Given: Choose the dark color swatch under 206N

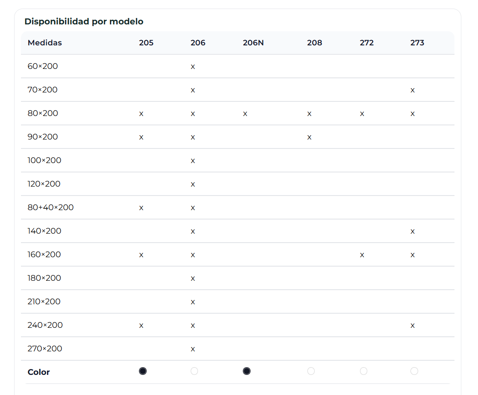Looking at the screenshot, I should click(247, 371).
